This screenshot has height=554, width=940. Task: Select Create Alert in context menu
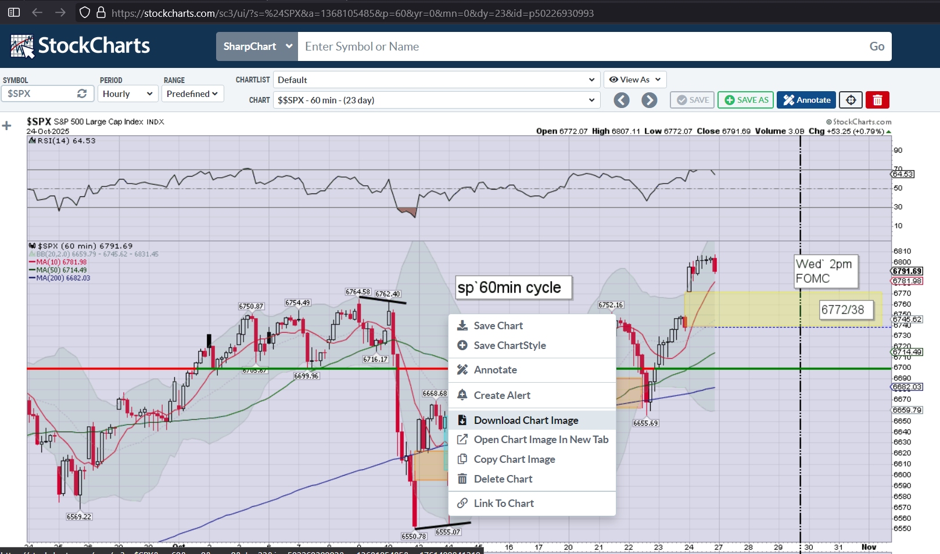click(502, 395)
